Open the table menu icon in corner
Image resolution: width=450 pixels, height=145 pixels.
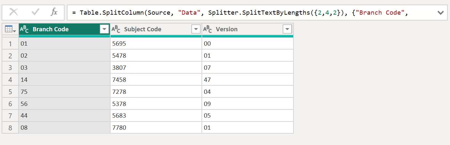pos(10,29)
